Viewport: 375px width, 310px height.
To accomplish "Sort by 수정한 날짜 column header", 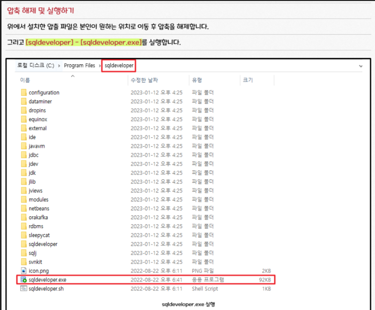I will (x=144, y=80).
